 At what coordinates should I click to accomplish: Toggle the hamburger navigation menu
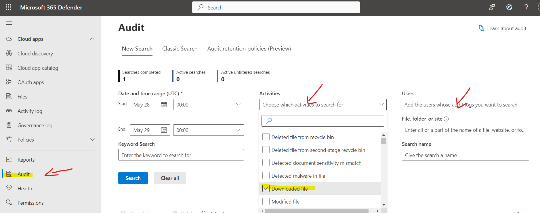[x=9, y=23]
